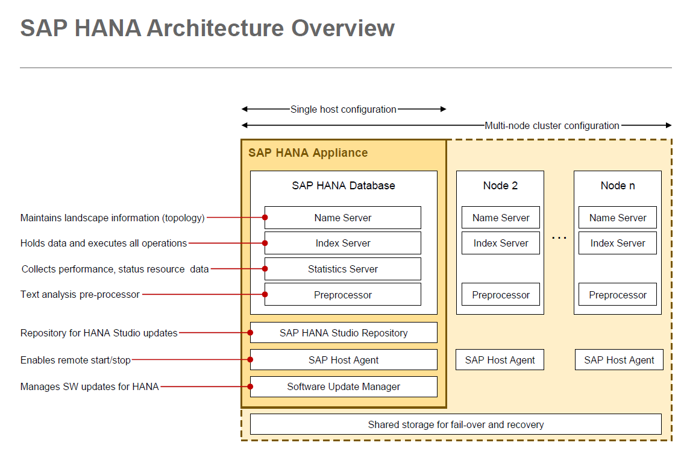Image resolution: width=681 pixels, height=463 pixels.
Task: Select the SAP HANA Studio Repository box
Action: click(344, 333)
